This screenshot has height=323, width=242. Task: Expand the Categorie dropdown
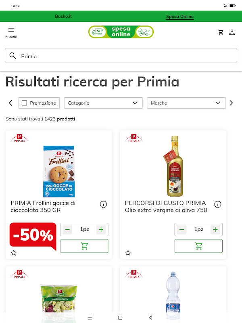(x=103, y=103)
